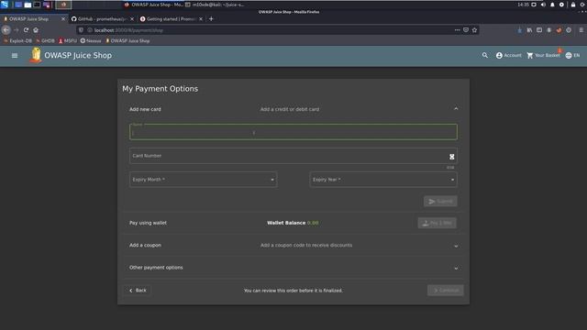The height and width of the screenshot is (330, 587).
Task: Open the MSFU bookmark
Action: (x=68, y=40)
